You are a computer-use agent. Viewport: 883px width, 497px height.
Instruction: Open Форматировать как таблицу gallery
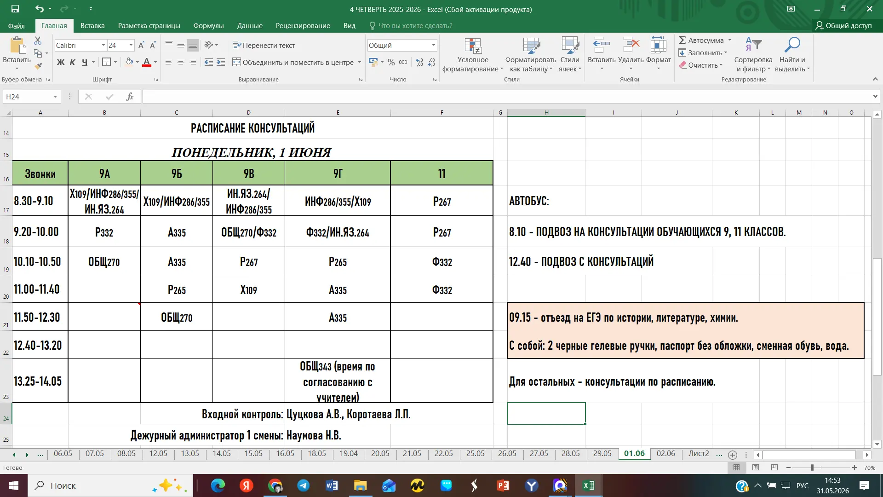point(531,55)
